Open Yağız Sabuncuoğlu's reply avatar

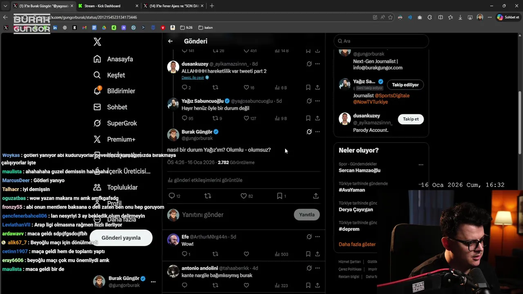pos(173,104)
